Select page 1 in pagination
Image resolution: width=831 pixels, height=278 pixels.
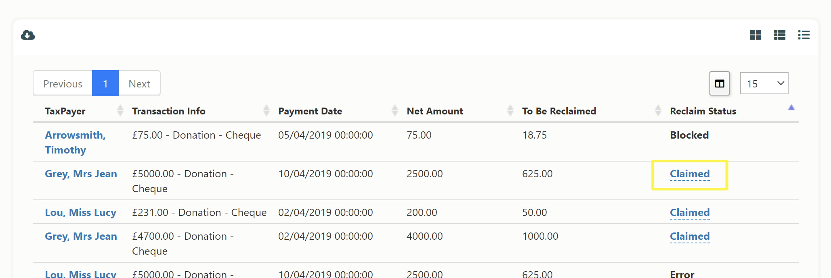click(x=105, y=83)
